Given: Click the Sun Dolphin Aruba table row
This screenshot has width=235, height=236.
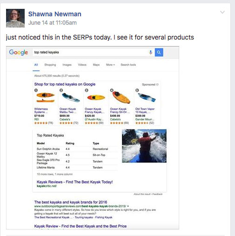Looking at the screenshot, I should tap(77, 149).
